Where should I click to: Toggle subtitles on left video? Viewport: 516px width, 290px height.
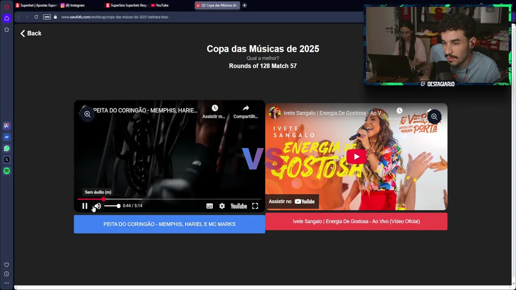[x=210, y=206]
